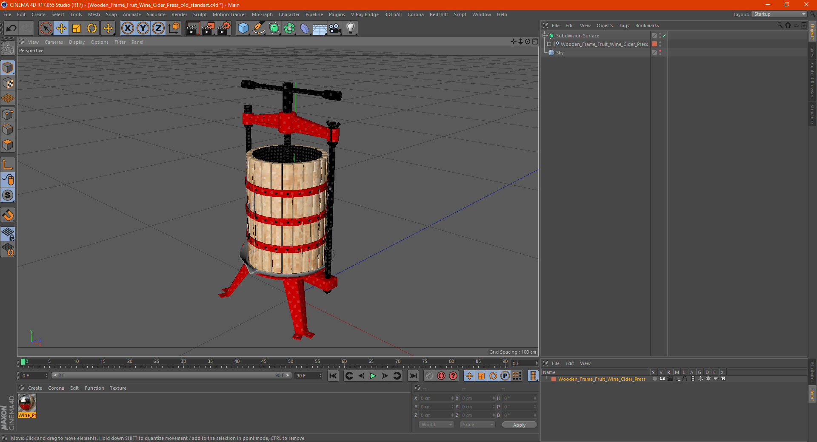This screenshot has height=442, width=817.
Task: Open the MoGraph menu
Action: pyautogui.click(x=262, y=14)
